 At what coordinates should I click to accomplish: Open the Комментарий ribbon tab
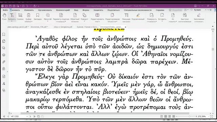[63, 10]
